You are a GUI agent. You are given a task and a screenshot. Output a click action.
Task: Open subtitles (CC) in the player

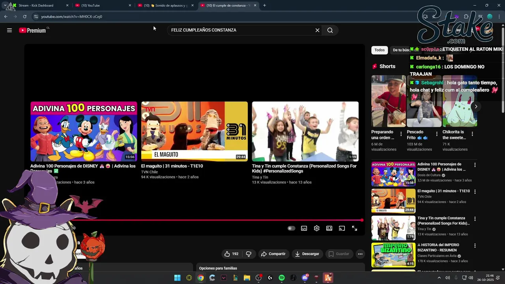click(304, 228)
